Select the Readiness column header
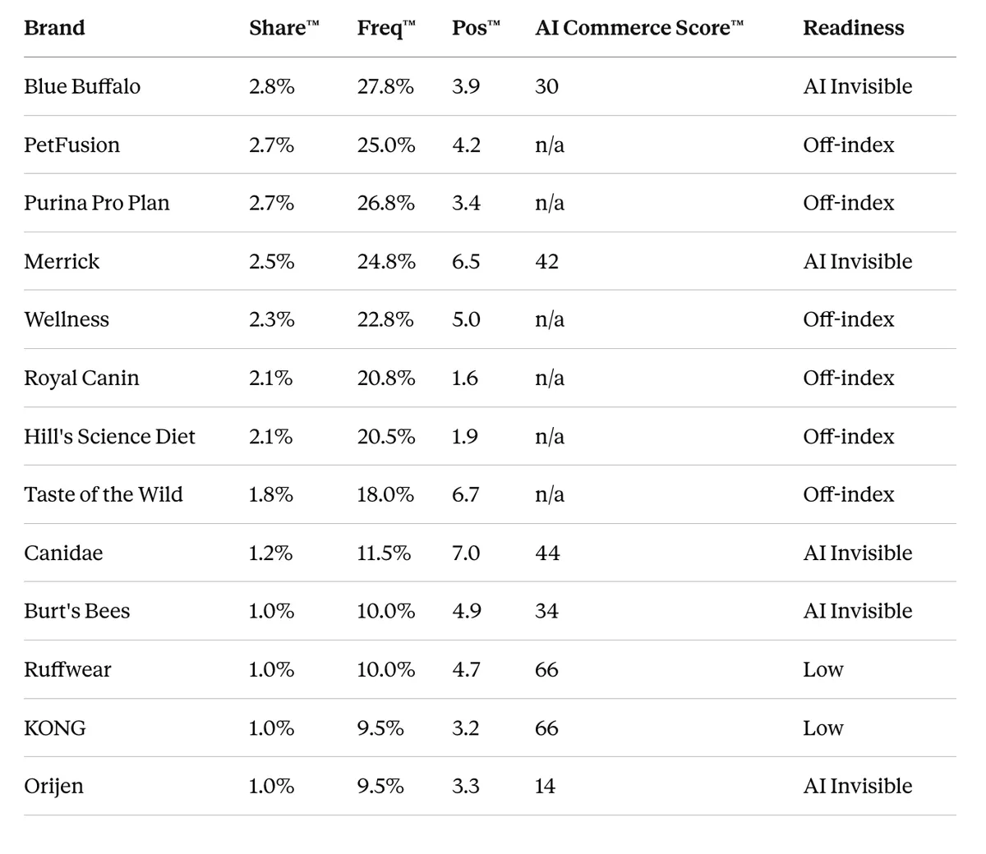The width and height of the screenshot is (986, 854). click(853, 28)
